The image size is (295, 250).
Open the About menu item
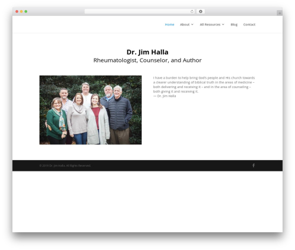185,25
